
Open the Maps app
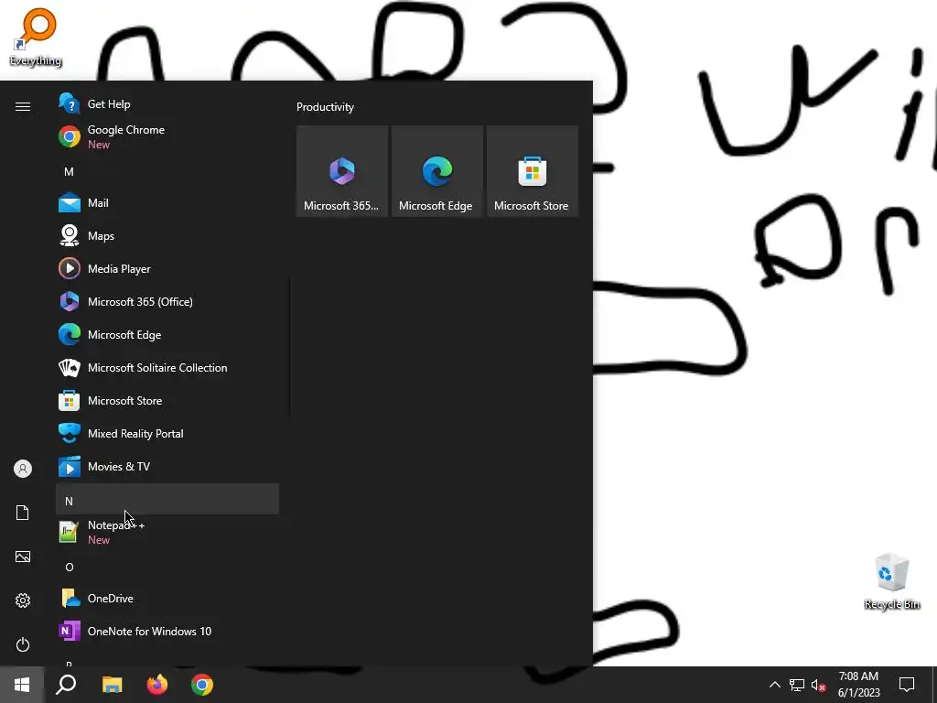(x=167, y=236)
